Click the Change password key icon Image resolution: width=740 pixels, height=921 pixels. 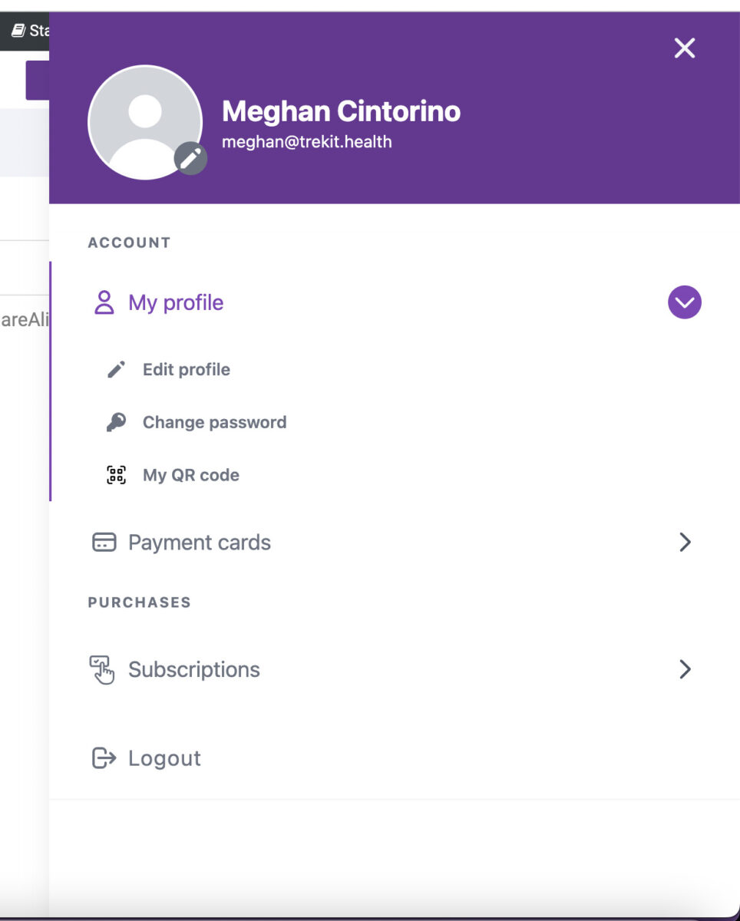point(116,422)
